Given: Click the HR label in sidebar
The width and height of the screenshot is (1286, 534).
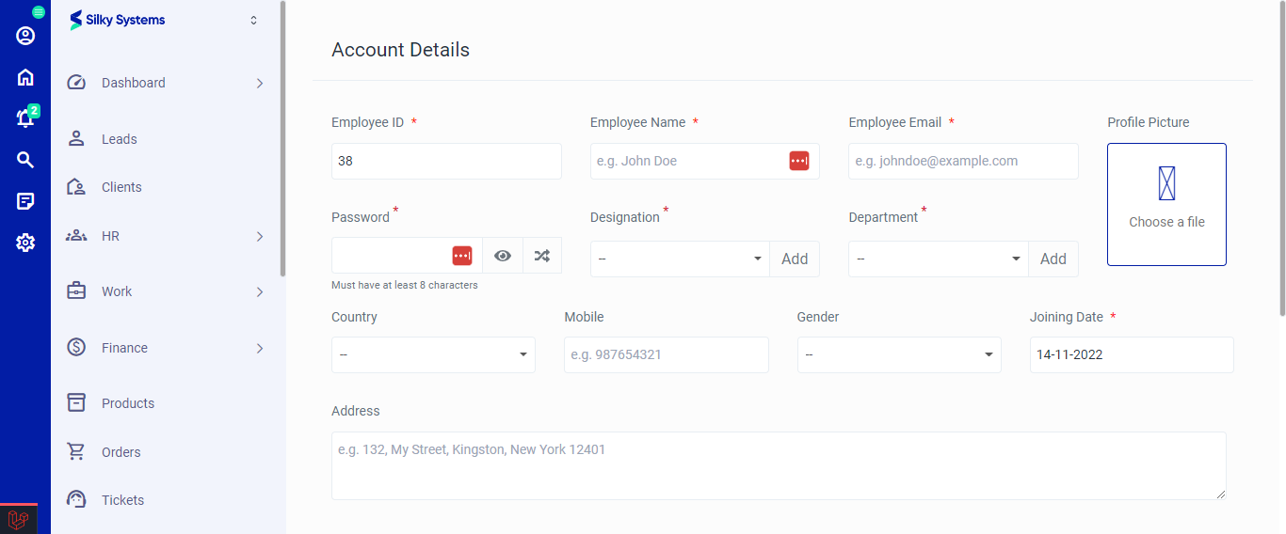Looking at the screenshot, I should [x=110, y=236].
